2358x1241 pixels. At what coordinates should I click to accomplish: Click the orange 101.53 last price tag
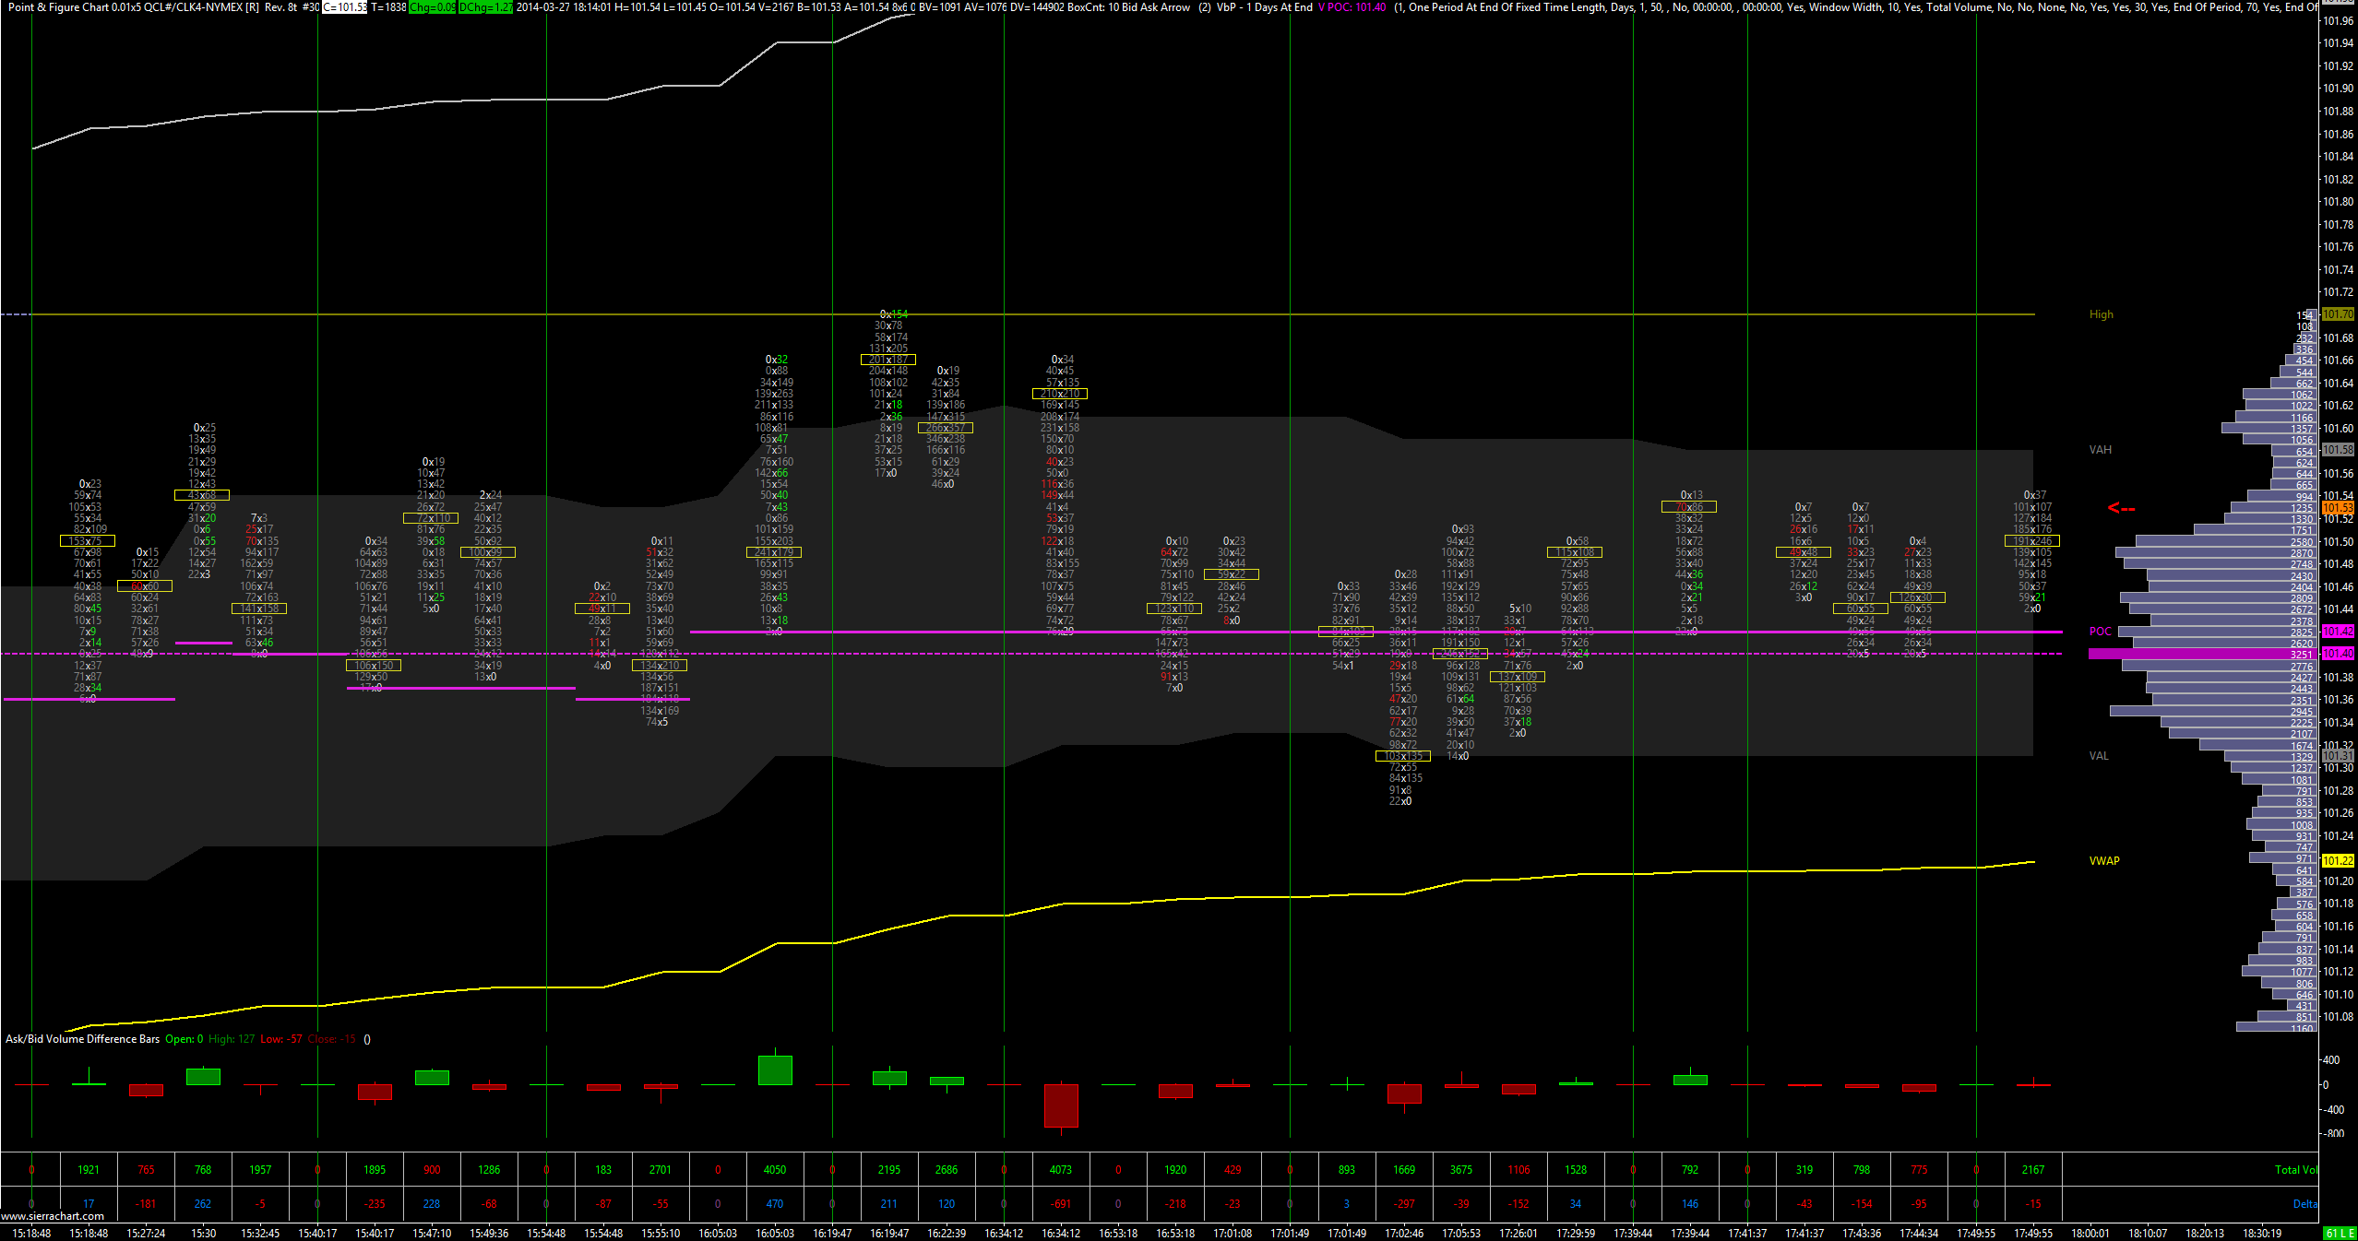click(2338, 508)
